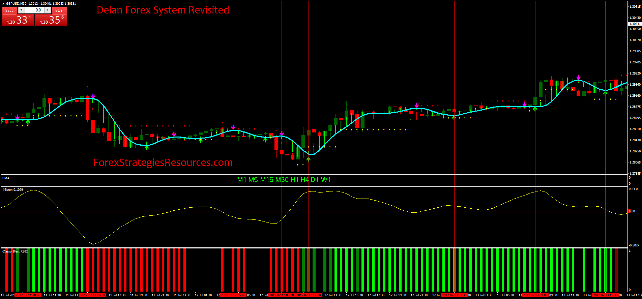The height and width of the screenshot is (299, 642).
Task: Select the M5 timeframe label
Action: point(253,180)
